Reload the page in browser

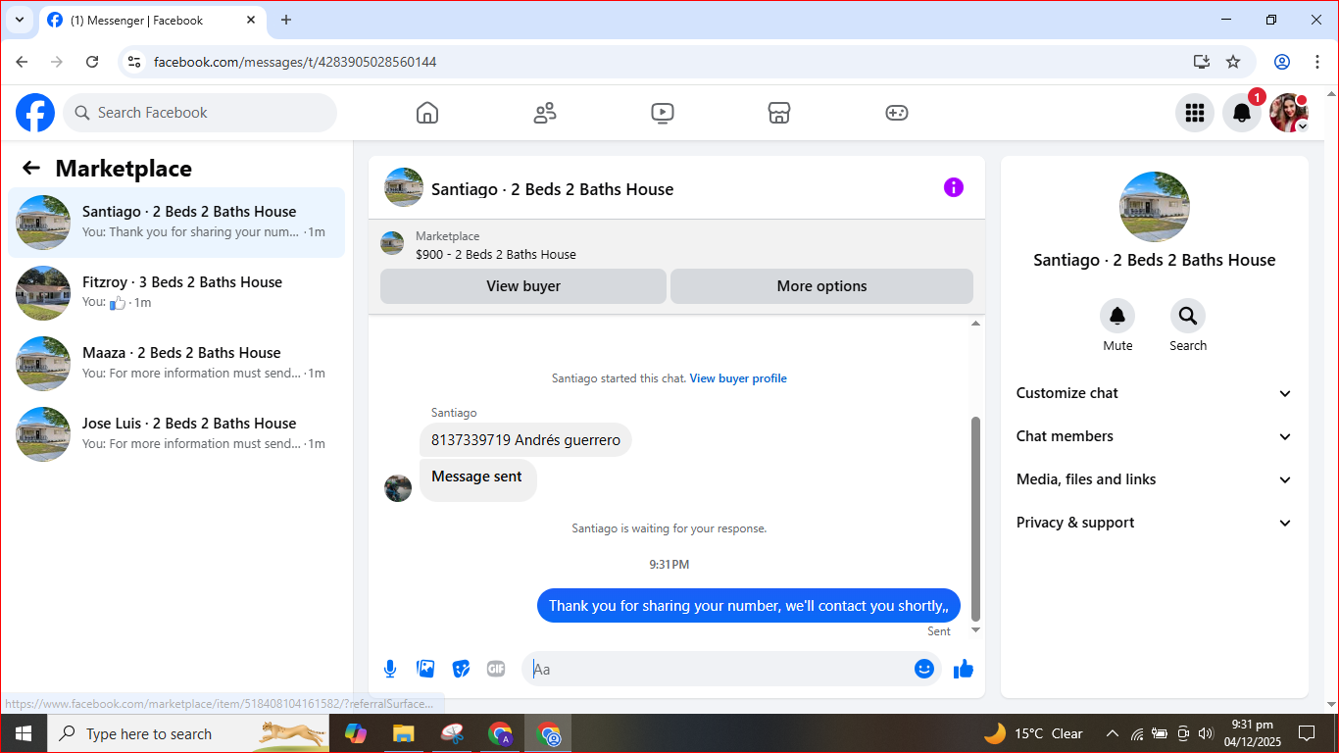tap(92, 62)
